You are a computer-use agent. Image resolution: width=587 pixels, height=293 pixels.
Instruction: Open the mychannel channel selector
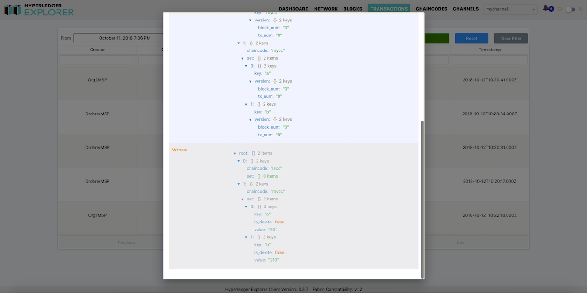(510, 9)
